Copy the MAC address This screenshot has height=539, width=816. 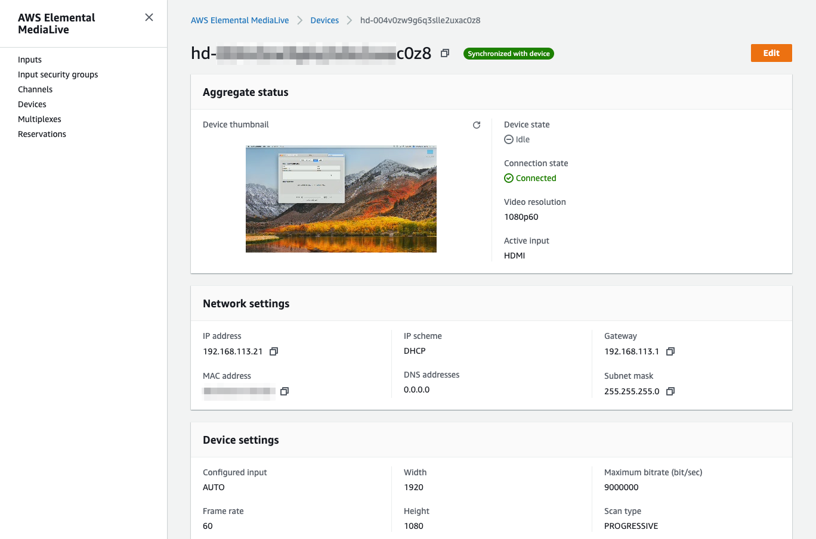[x=285, y=391]
